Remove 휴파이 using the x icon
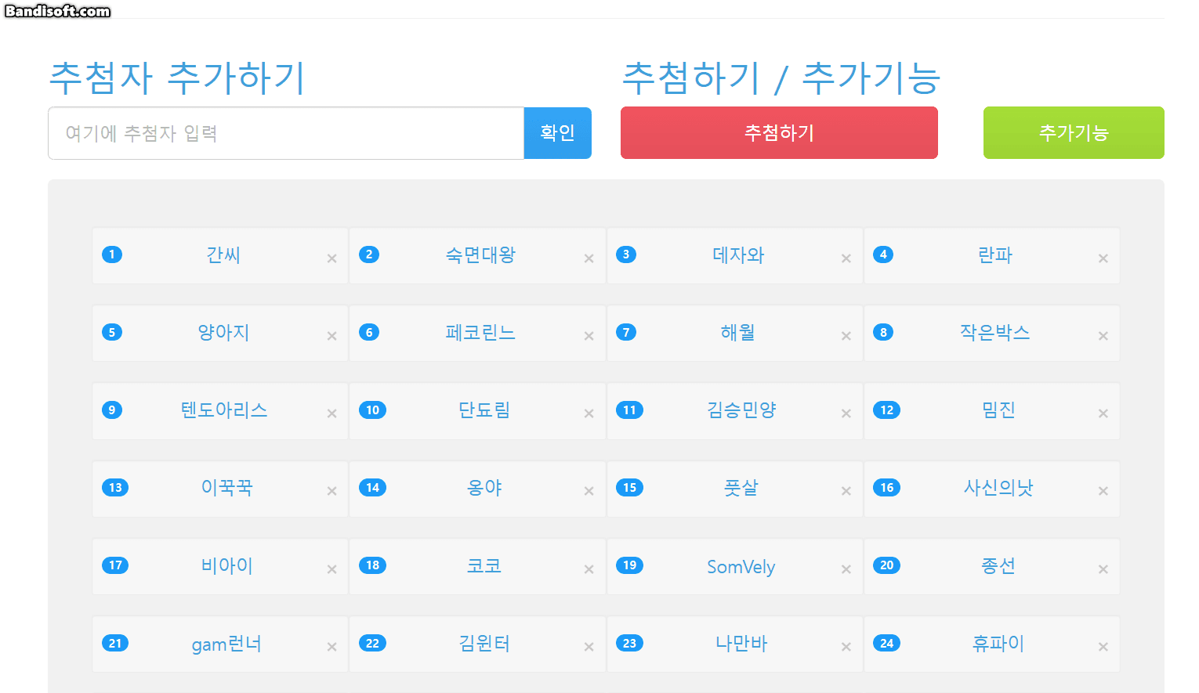The width and height of the screenshot is (1199, 693). pos(1103,647)
